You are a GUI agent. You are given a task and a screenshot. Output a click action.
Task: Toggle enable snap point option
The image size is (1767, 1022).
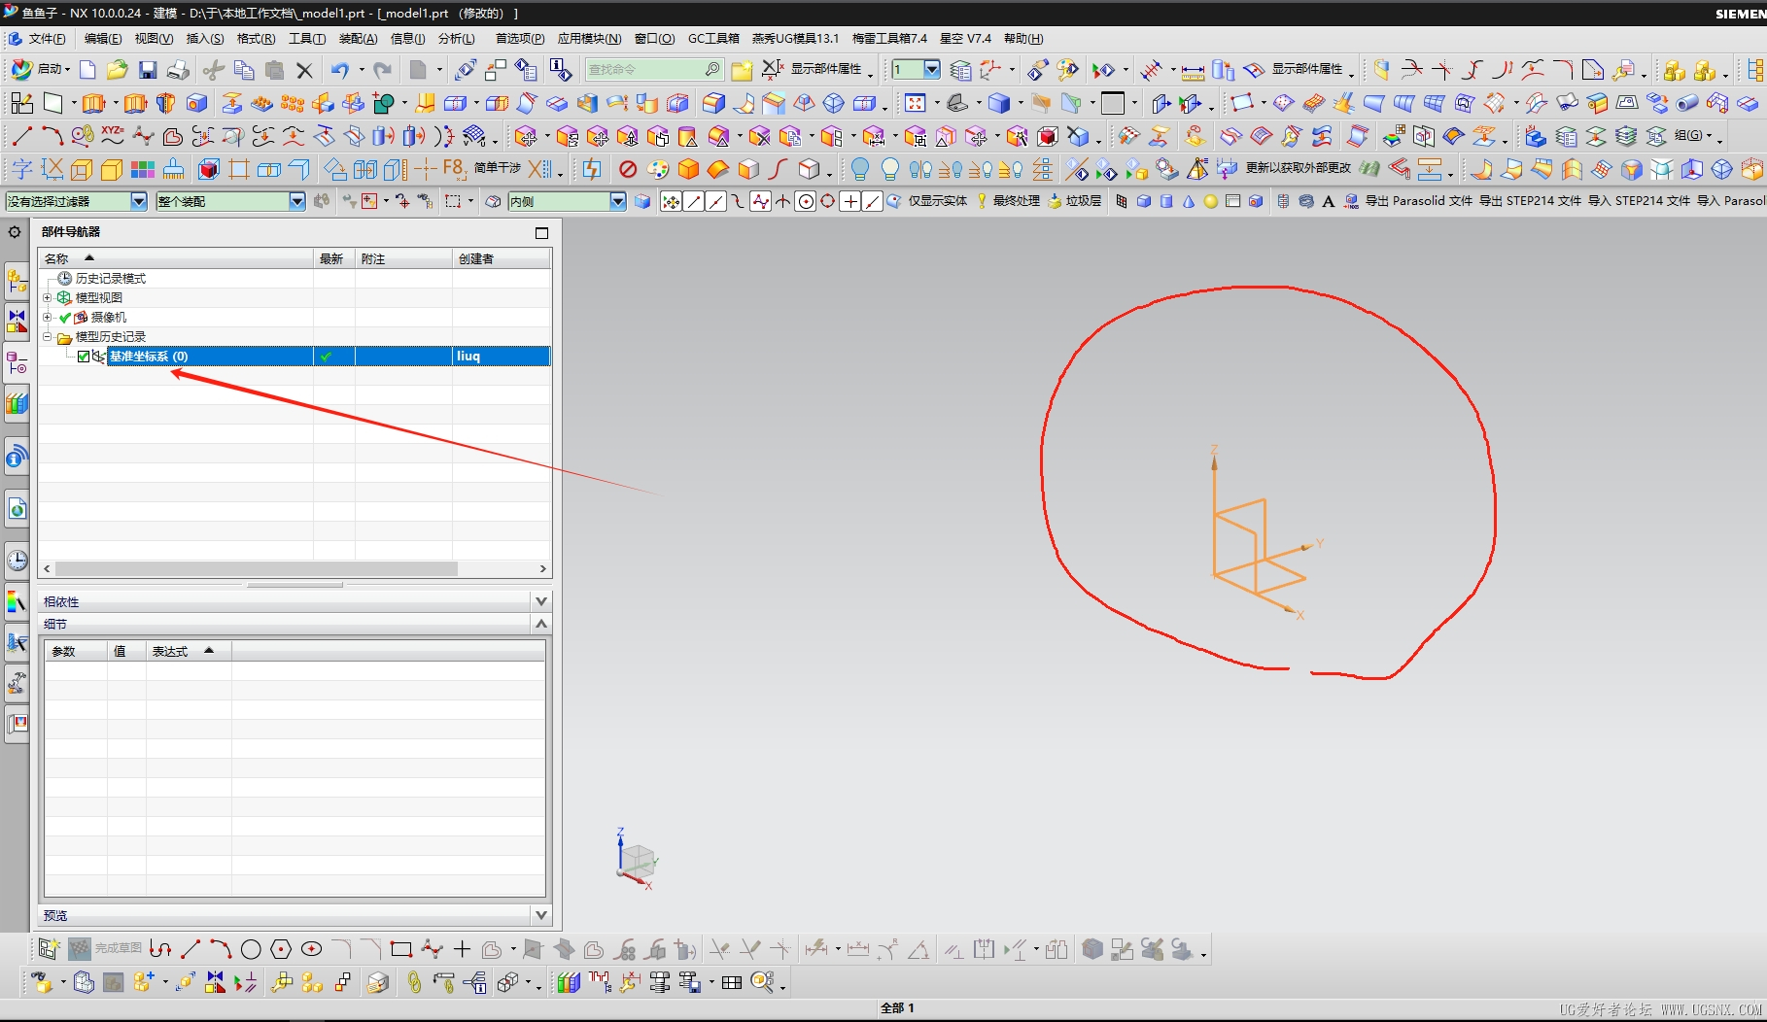tap(671, 201)
